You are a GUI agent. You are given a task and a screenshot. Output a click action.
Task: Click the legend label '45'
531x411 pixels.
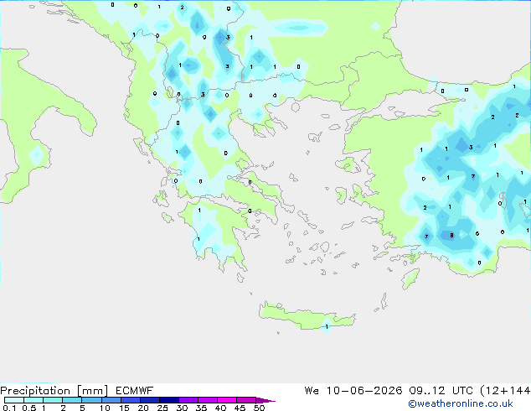[x=240, y=408]
